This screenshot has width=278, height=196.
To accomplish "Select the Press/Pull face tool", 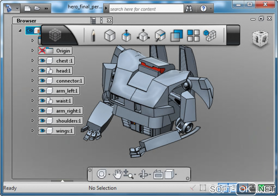I will pyautogui.click(x=126, y=35).
